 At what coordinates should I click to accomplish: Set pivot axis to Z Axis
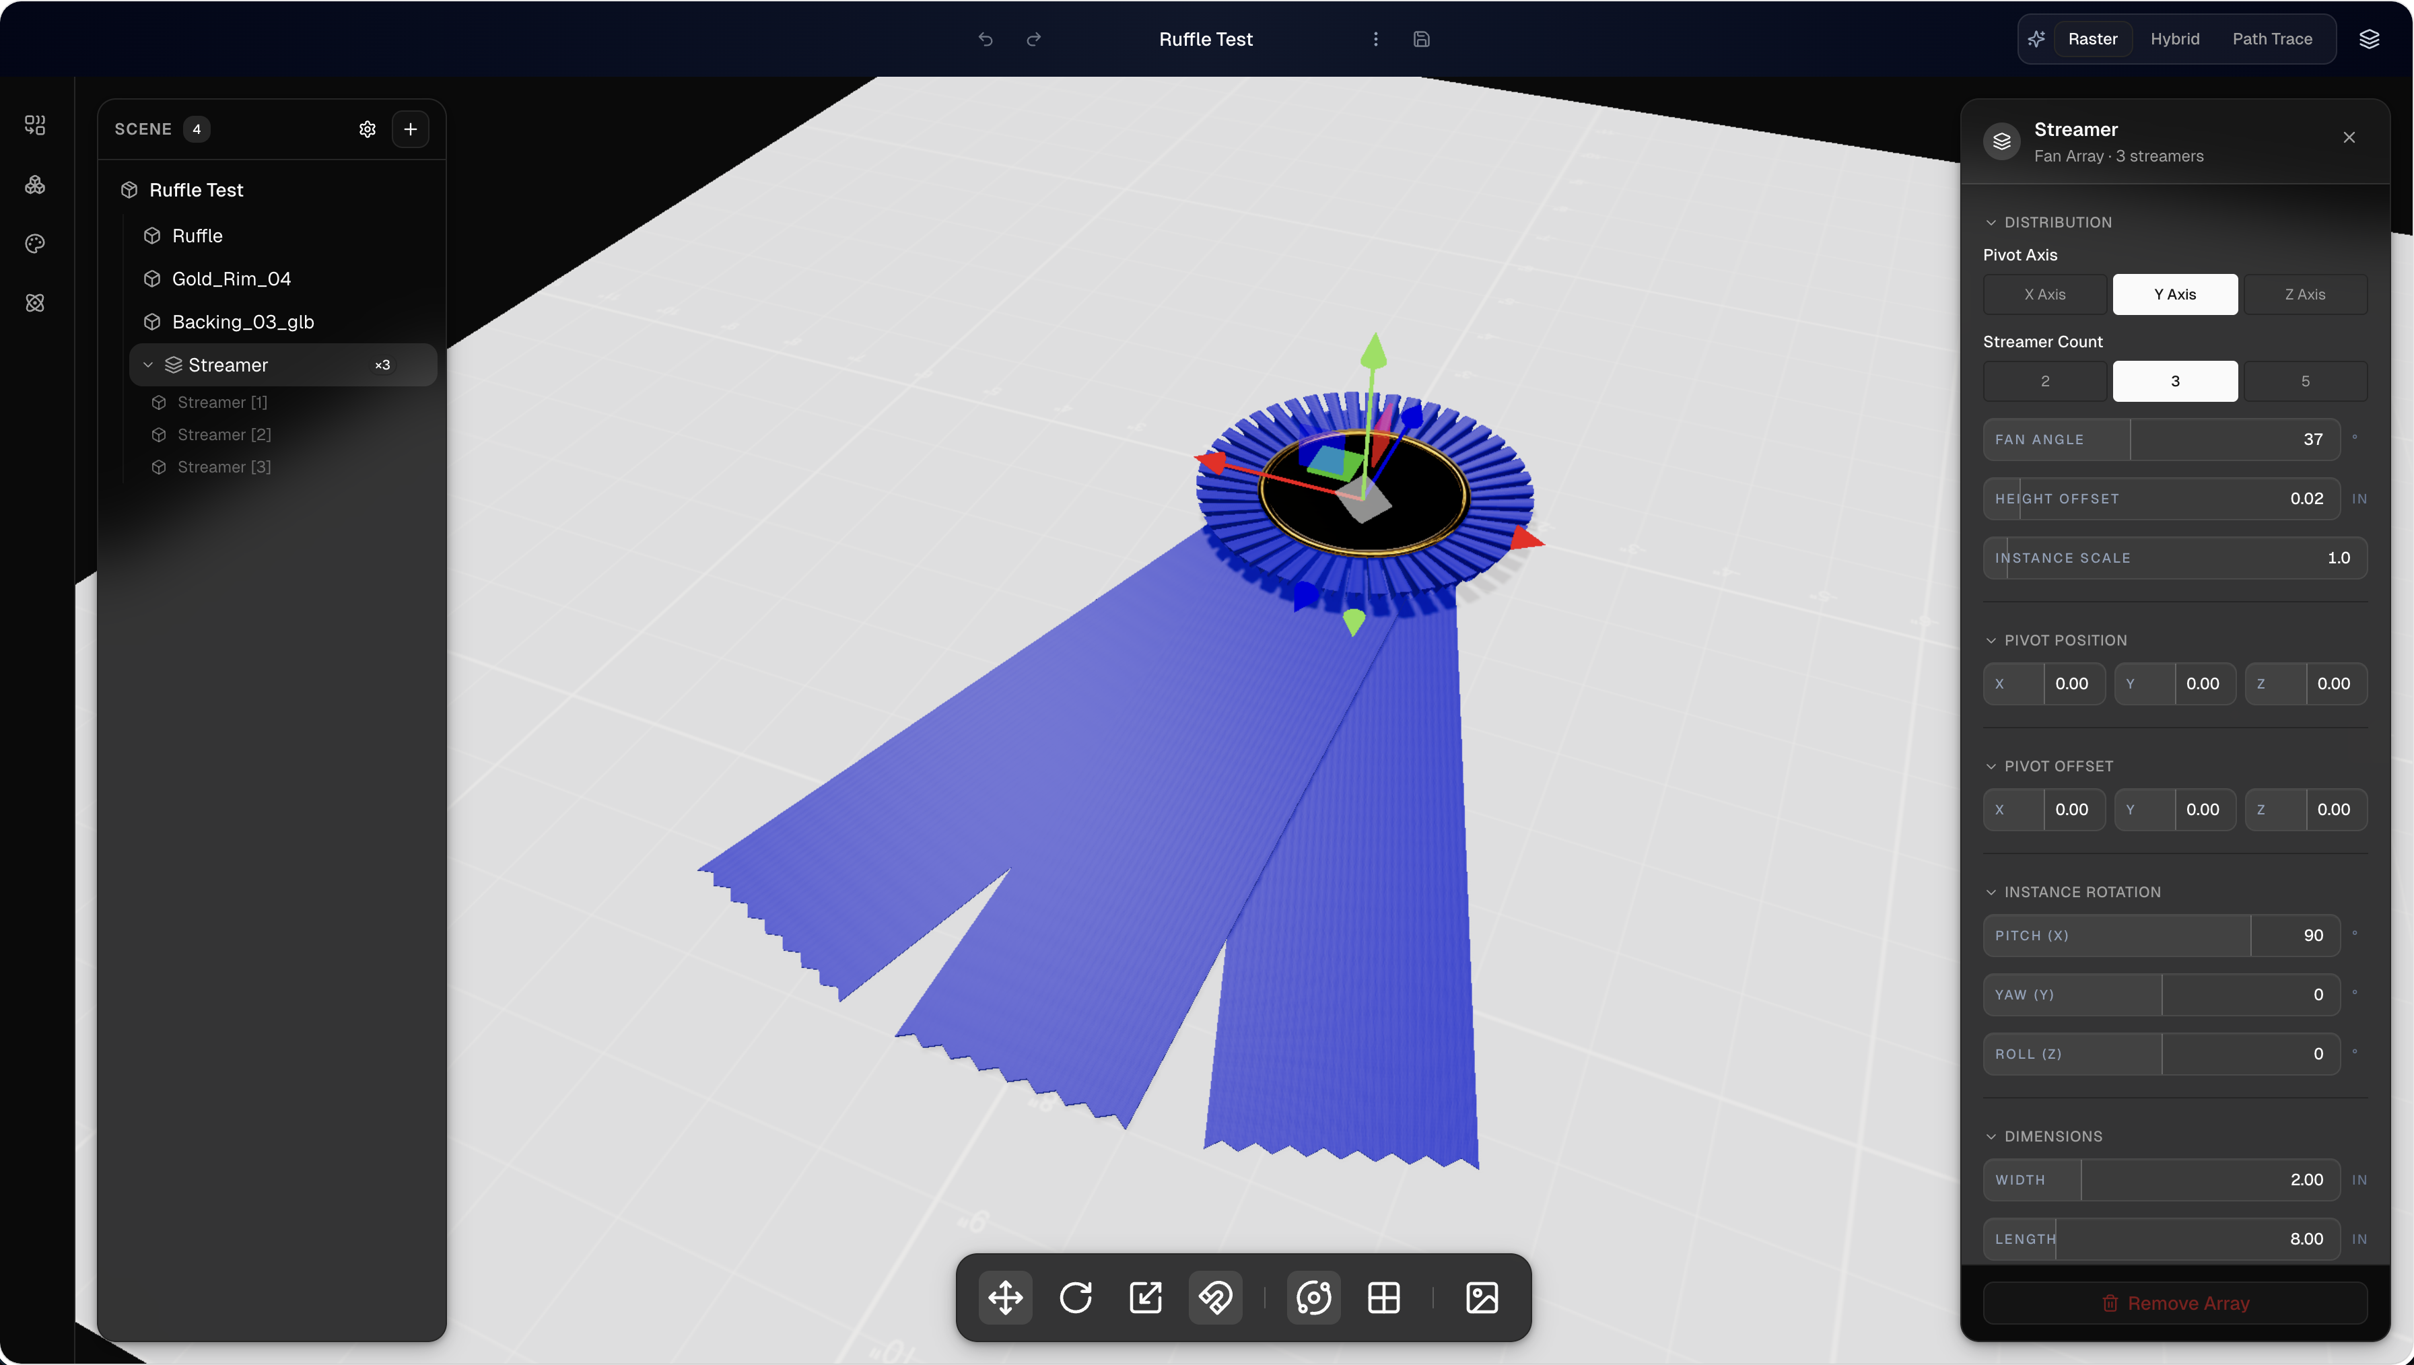point(2305,294)
